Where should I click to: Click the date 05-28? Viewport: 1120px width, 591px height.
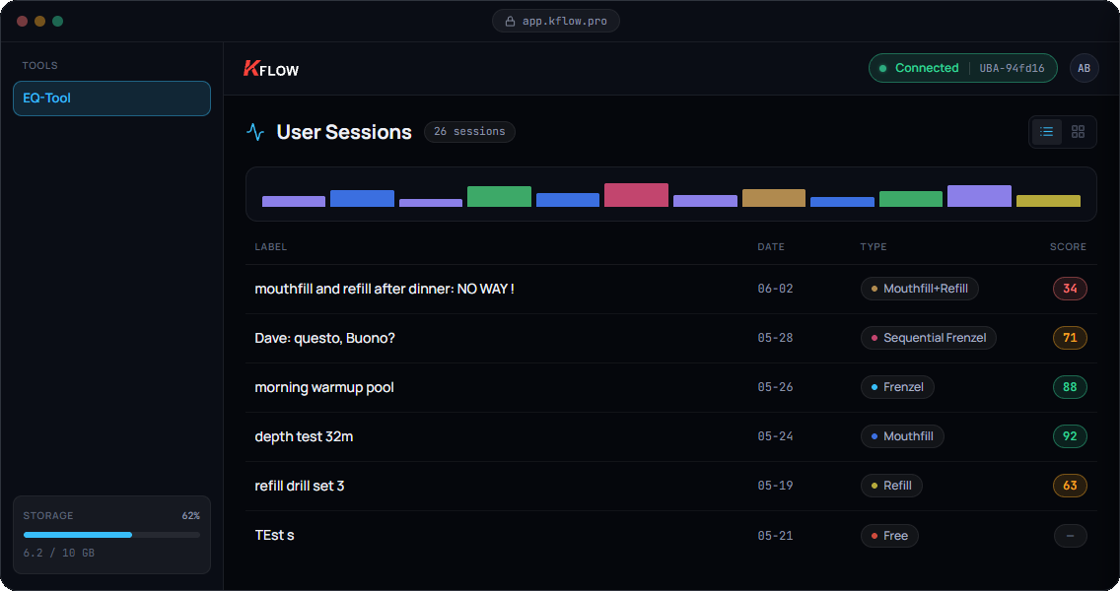point(775,338)
